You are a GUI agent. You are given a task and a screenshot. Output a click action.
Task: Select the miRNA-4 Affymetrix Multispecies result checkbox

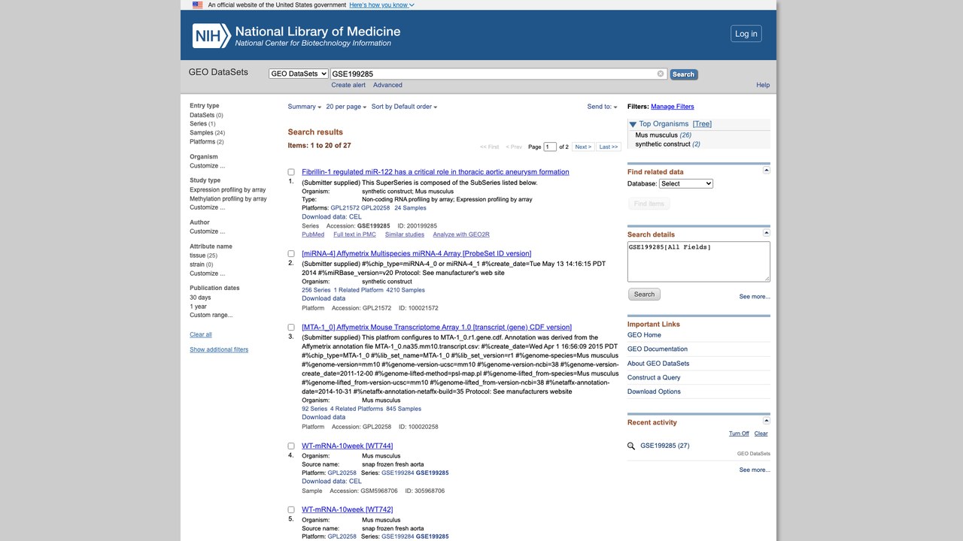[x=291, y=254]
